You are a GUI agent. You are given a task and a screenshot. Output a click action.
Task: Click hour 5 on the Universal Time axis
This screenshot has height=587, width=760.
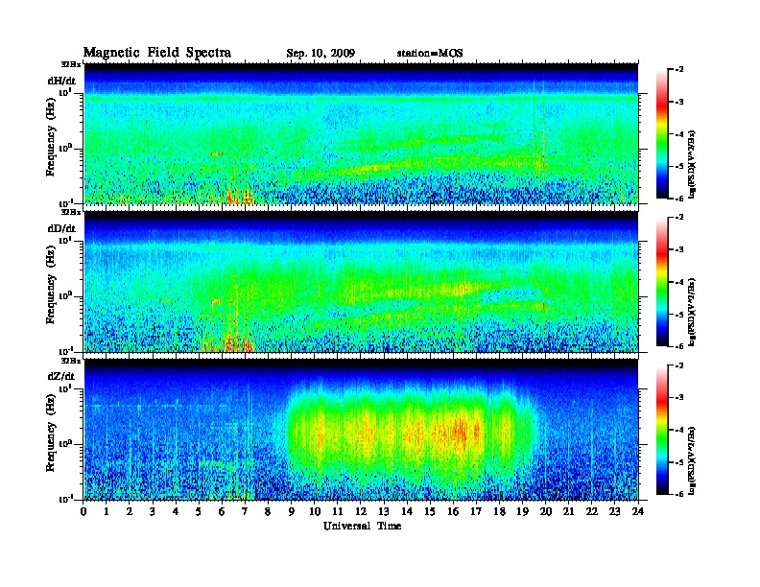tap(200, 511)
